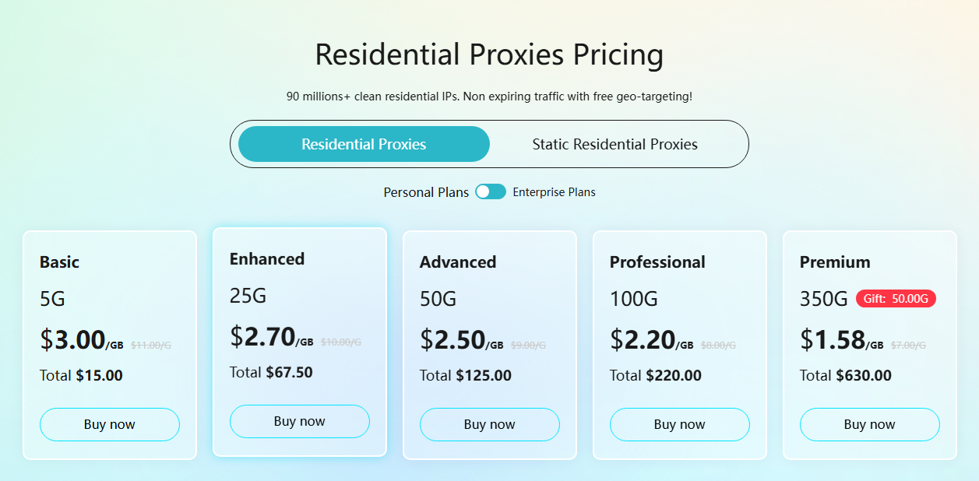Viewport: 979px width, 481px height.
Task: Select the Professional plan title
Action: 657,262
